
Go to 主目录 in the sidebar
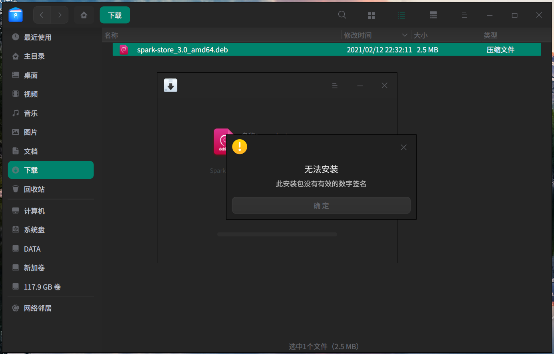click(51, 56)
